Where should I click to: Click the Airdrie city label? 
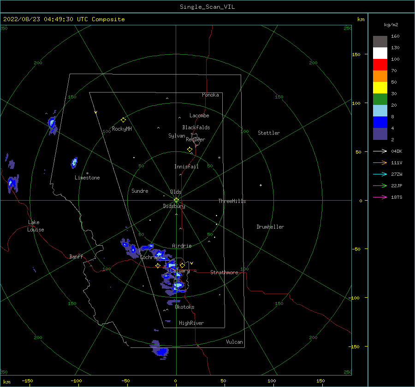click(182, 246)
